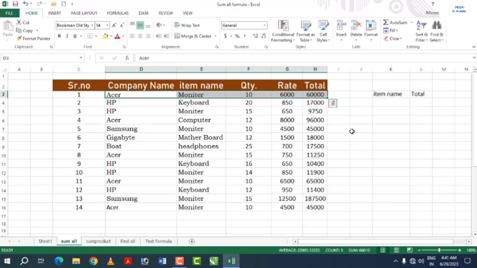Expand the Merge & Center dropdown arrow
This screenshot has height=268, width=477.
click(x=215, y=36)
